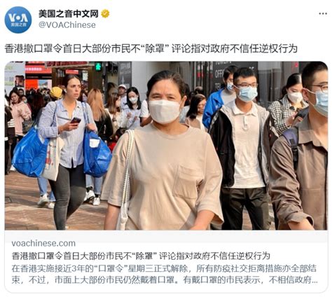This screenshot has width=332, height=297.
Task: Click the VOA round profile avatar
Action: tap(18, 20)
